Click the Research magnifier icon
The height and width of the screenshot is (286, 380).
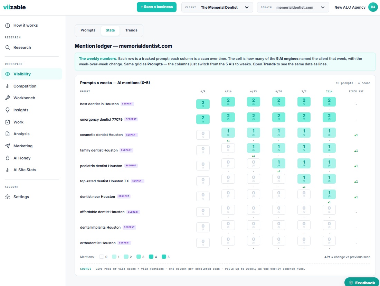(x=8, y=47)
